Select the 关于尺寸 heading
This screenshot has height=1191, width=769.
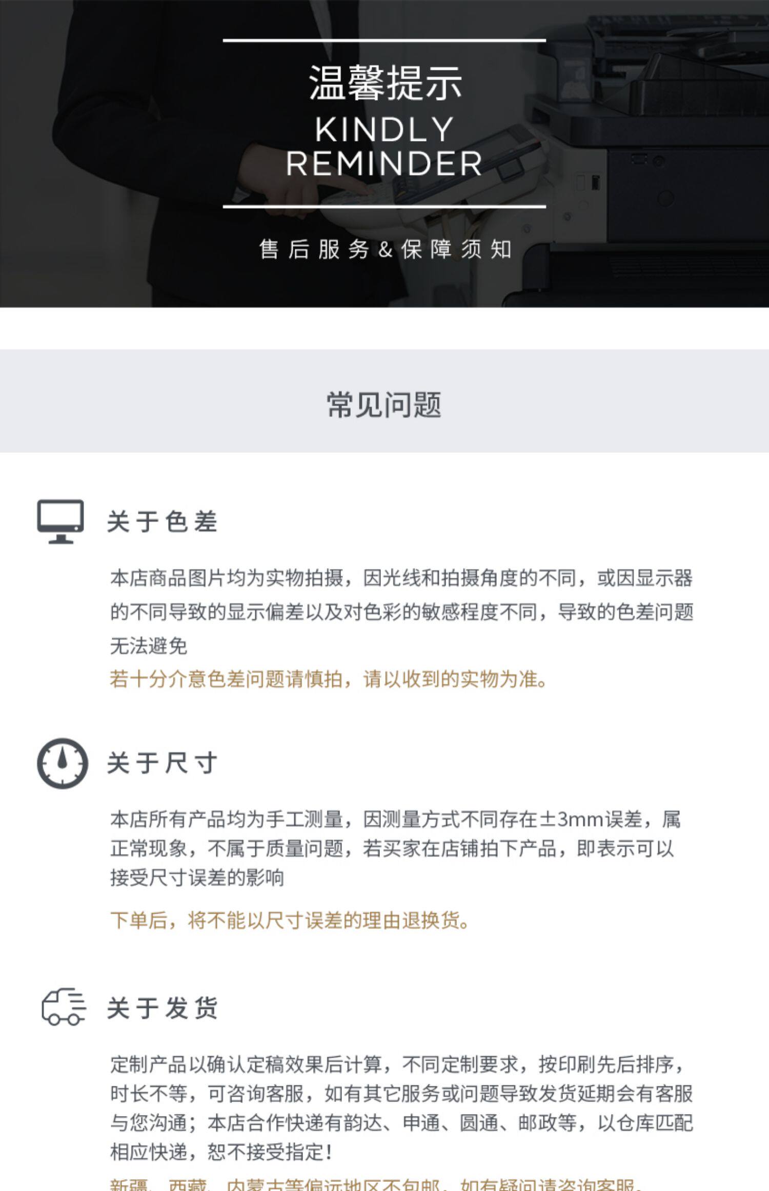point(163,763)
